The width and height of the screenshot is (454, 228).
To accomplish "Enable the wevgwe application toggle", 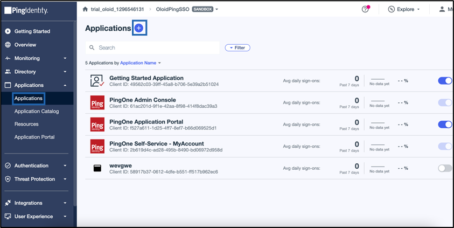I will (445, 168).
